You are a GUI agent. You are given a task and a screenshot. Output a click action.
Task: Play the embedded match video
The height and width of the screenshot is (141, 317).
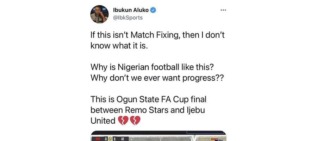click(158, 137)
